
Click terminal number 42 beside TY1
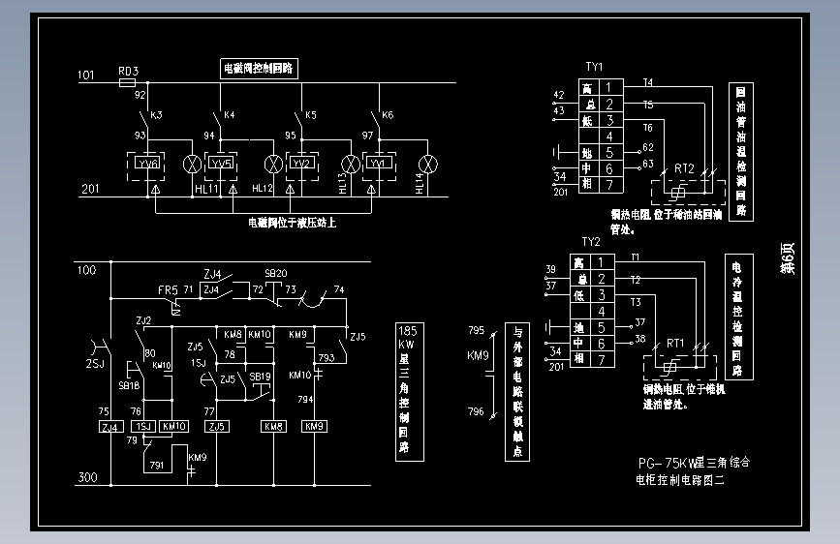[x=559, y=95]
